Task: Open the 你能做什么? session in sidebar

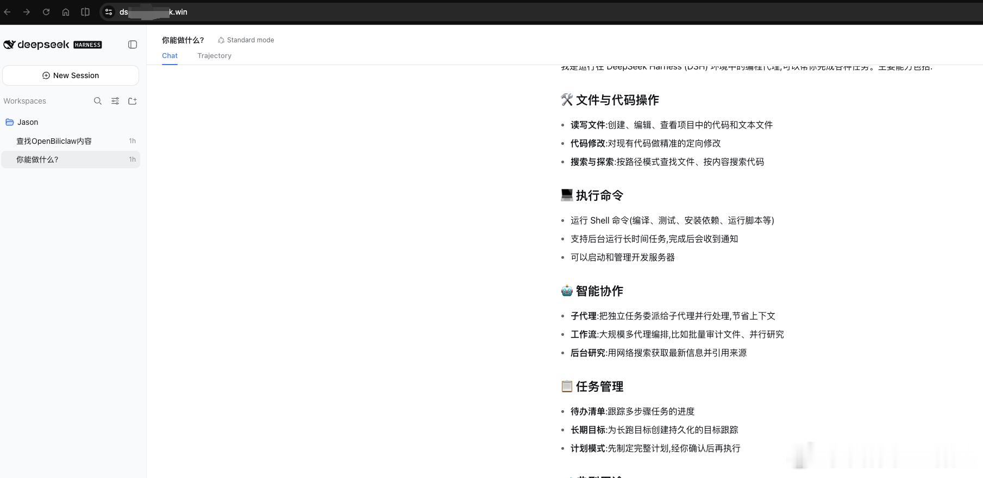Action: [x=71, y=160]
